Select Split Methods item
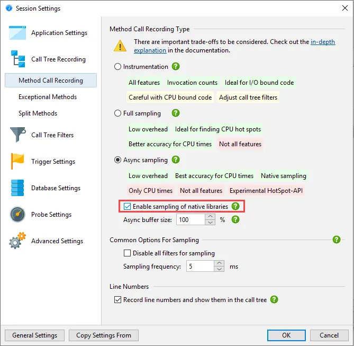354x346 pixels. 38,113
